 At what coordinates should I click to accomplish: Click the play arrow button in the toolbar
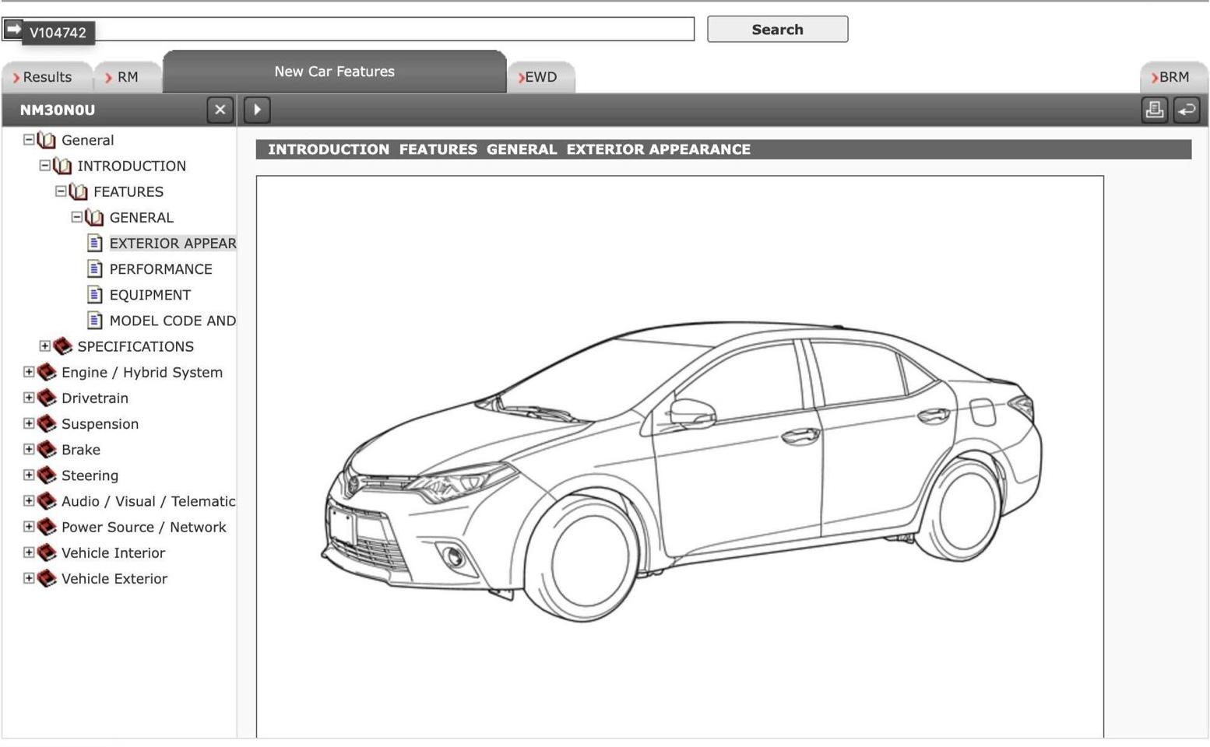click(257, 110)
